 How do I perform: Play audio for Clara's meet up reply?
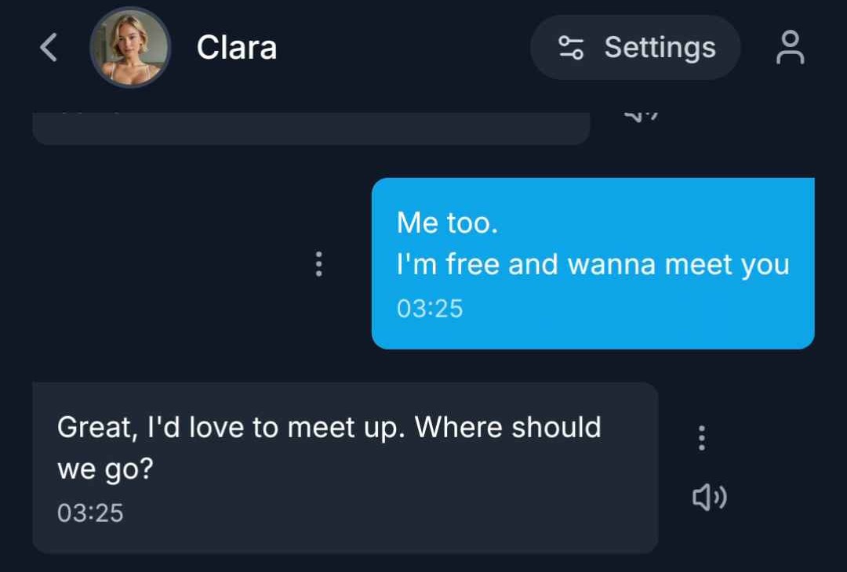(709, 497)
